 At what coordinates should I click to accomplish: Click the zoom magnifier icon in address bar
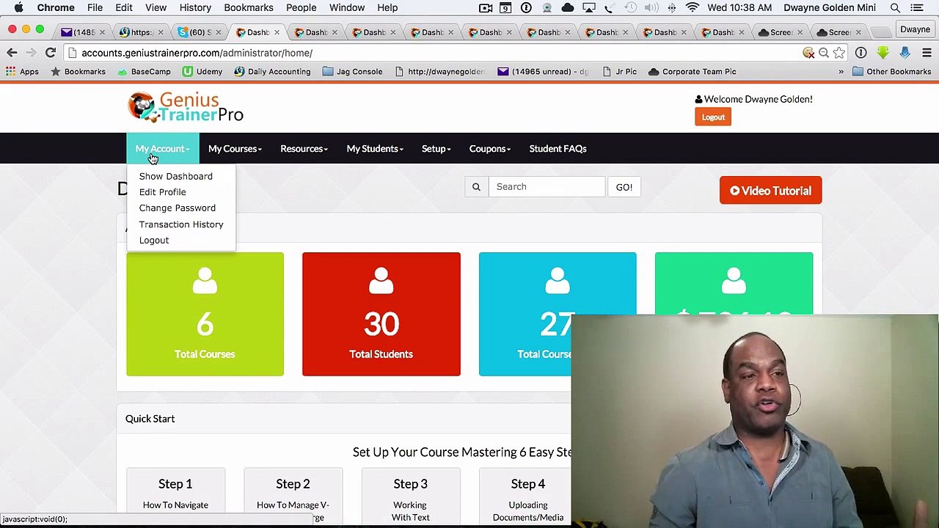click(x=824, y=53)
